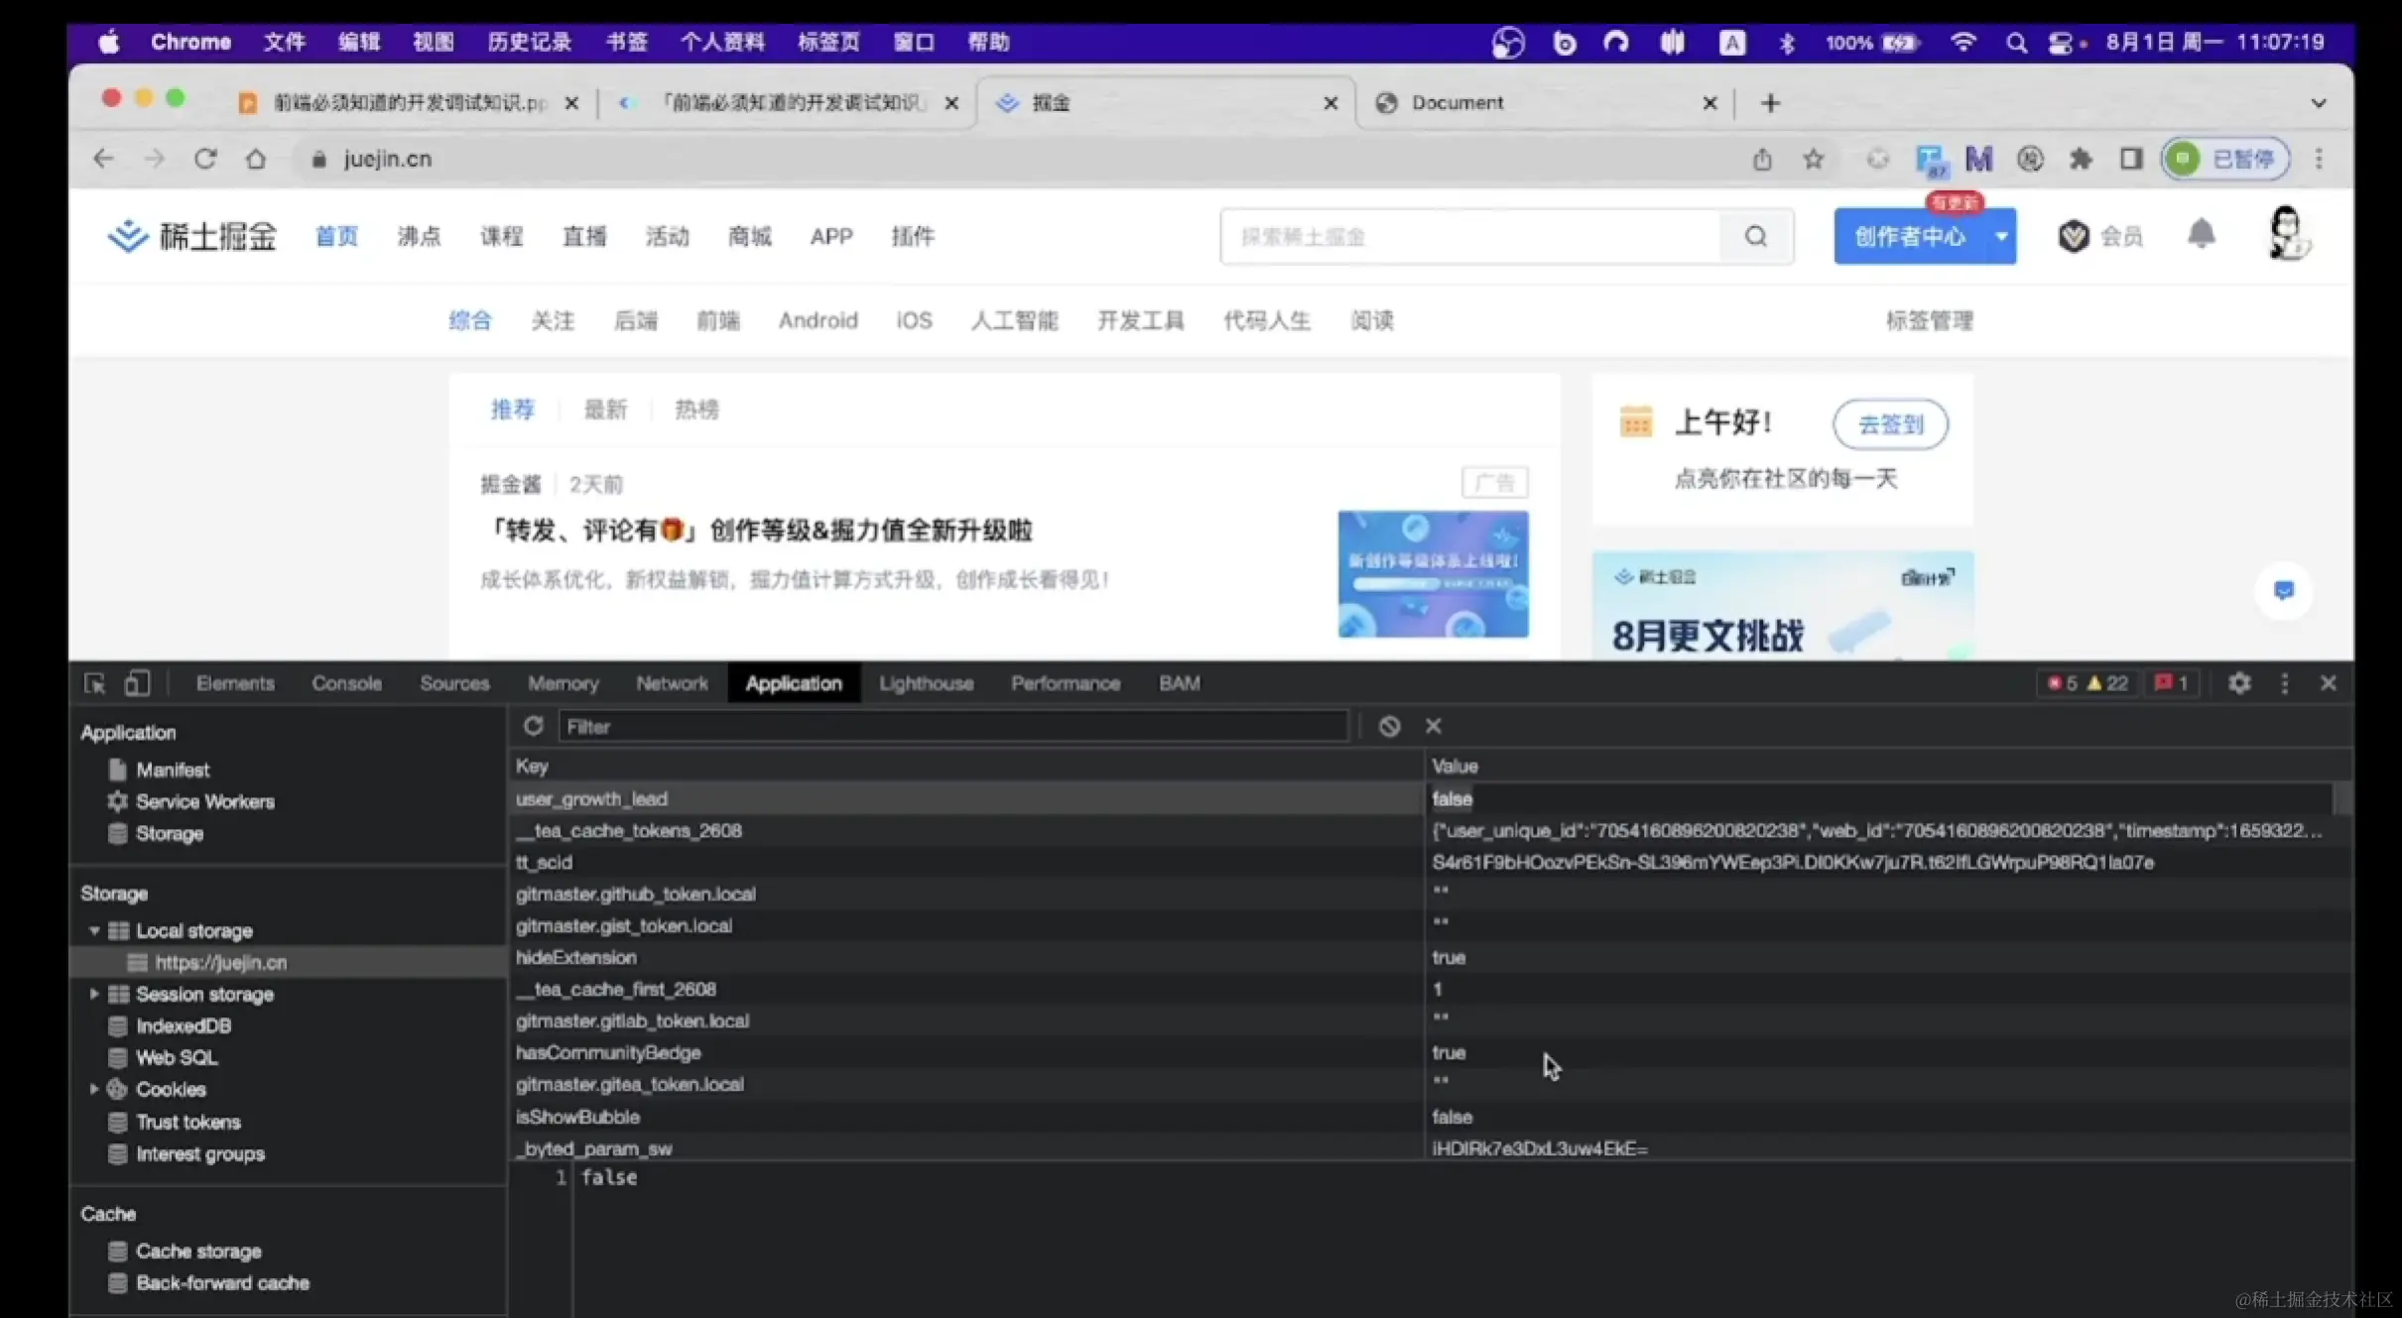Bookmark this page with the star icon
This screenshot has height=1318, width=2402.
pyautogui.click(x=1813, y=159)
